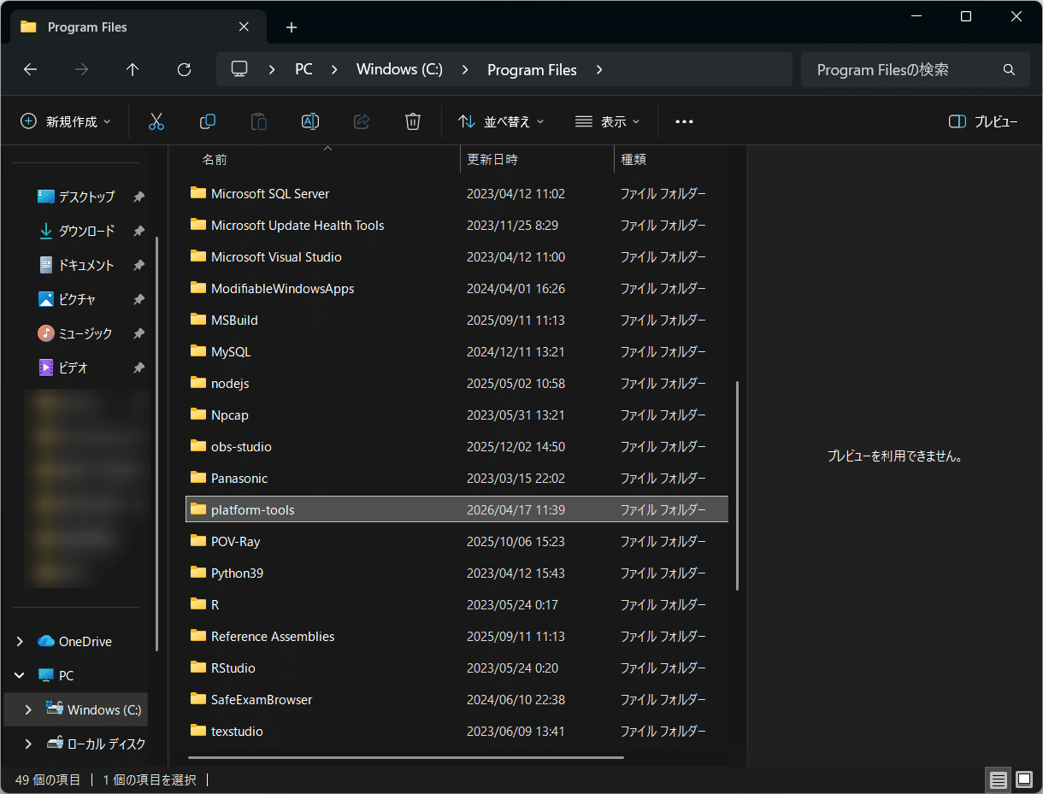The width and height of the screenshot is (1043, 794).
Task: Click the Paste clipboard icon
Action: coord(258,121)
